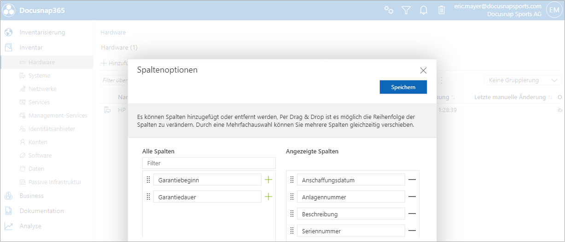This screenshot has height=242, width=565.
Task: Click the filter funnel icon in header
Action: pyautogui.click(x=406, y=10)
